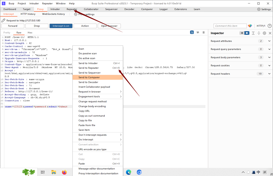
Task: Open Request in browser submenu
Action: [x=98, y=91]
